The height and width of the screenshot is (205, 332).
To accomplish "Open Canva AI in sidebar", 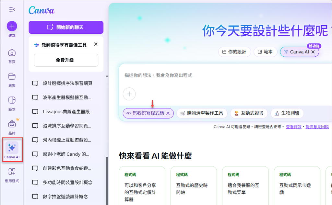I will [x=12, y=150].
